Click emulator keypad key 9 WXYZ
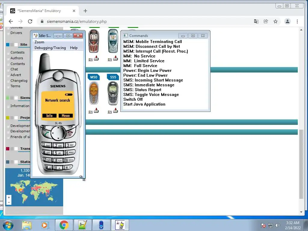 point(70,160)
